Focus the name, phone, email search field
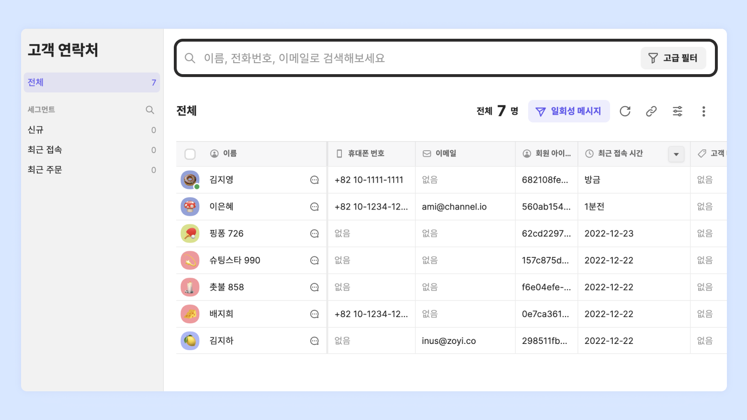 tap(407, 58)
